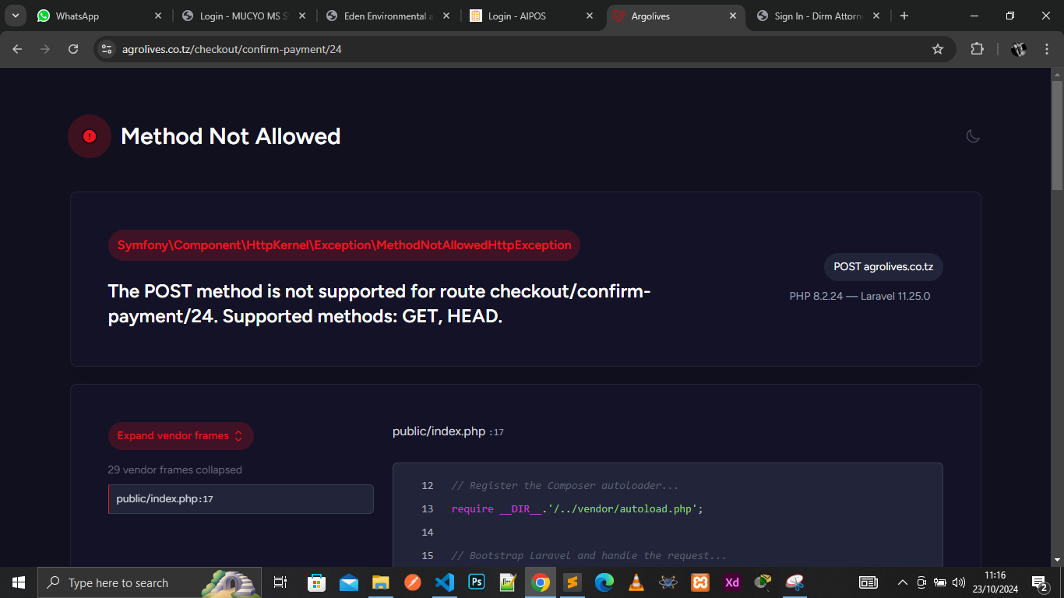Image resolution: width=1064 pixels, height=598 pixels.
Task: Open the Chrome extensions puzzle icon
Action: click(x=977, y=49)
